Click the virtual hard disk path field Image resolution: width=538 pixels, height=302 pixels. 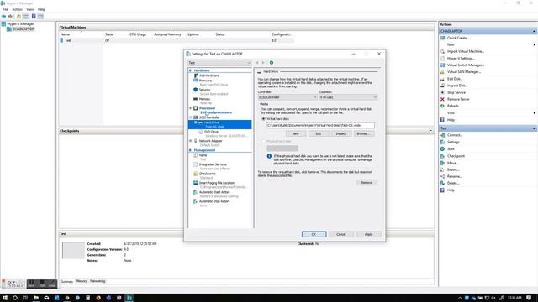click(320, 125)
